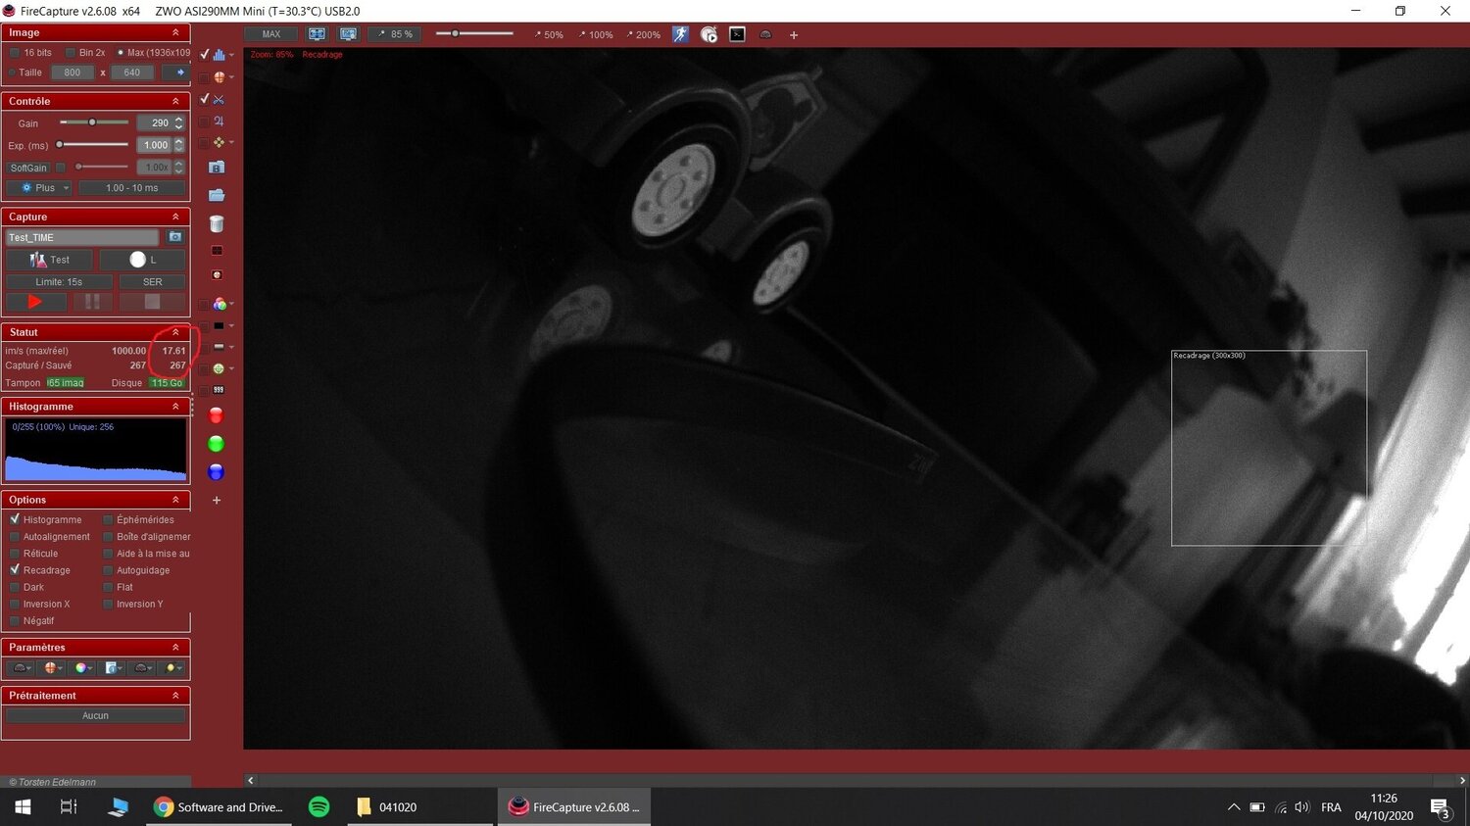
Task: Click the zoom slider in top toolbar
Action: click(x=475, y=33)
